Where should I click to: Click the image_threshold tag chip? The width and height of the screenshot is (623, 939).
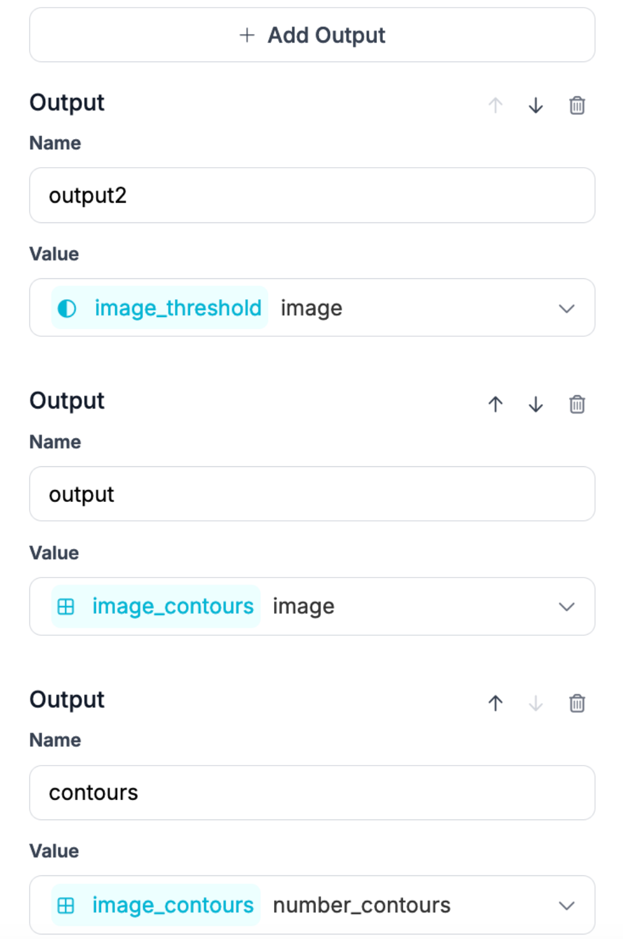coord(160,308)
